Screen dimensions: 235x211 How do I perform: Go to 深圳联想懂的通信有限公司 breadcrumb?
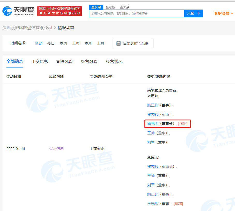pos(27,28)
